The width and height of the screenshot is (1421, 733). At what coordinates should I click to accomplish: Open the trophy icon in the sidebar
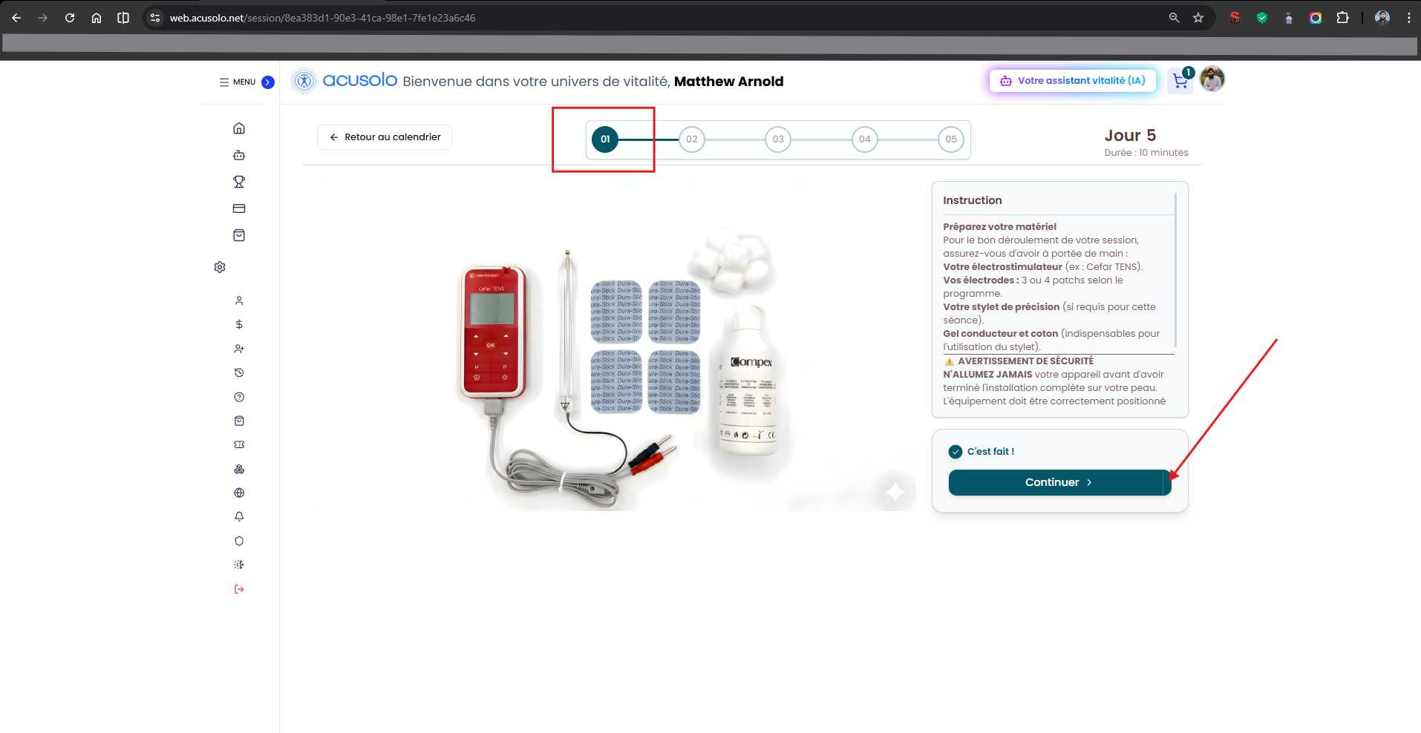(239, 182)
